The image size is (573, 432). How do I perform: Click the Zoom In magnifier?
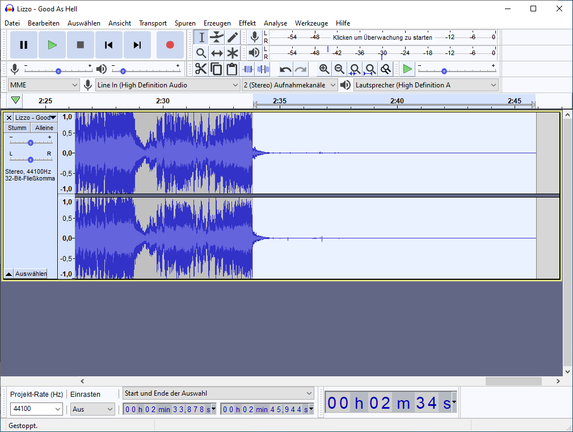click(x=324, y=69)
